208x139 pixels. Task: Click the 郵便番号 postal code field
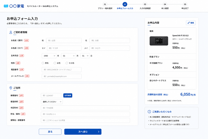click(x=51, y=95)
